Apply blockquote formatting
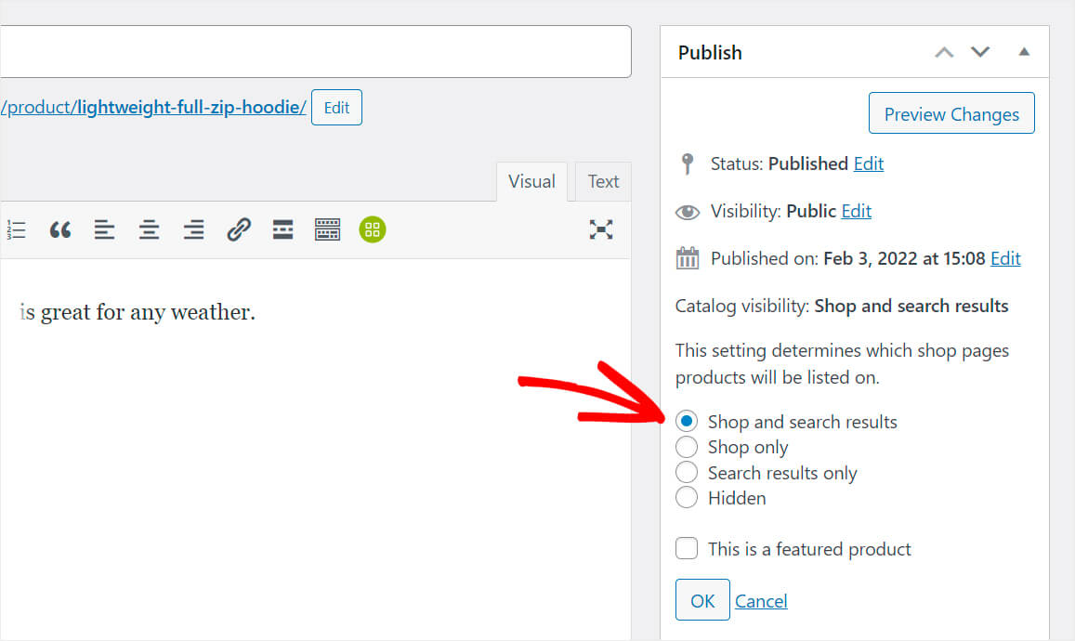The width and height of the screenshot is (1075, 641). (x=59, y=229)
